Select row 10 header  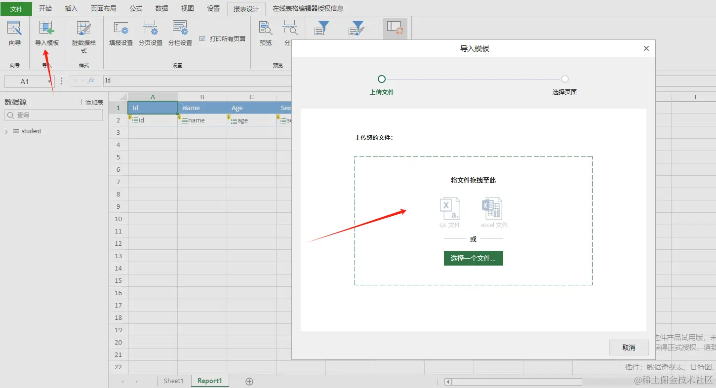[x=118, y=219]
